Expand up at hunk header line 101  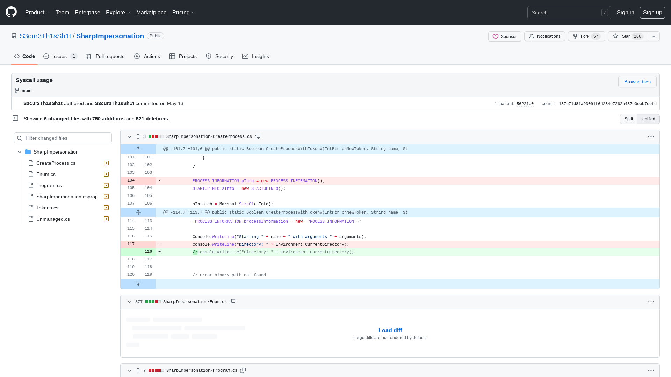click(138, 149)
